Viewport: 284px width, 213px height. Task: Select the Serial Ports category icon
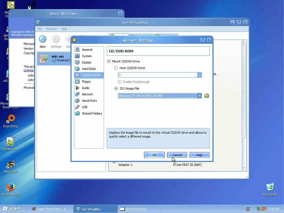point(77,100)
